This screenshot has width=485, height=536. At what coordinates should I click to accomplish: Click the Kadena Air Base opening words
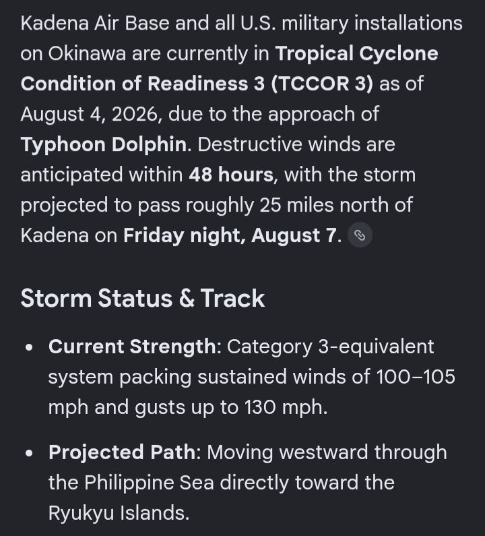[x=95, y=23]
